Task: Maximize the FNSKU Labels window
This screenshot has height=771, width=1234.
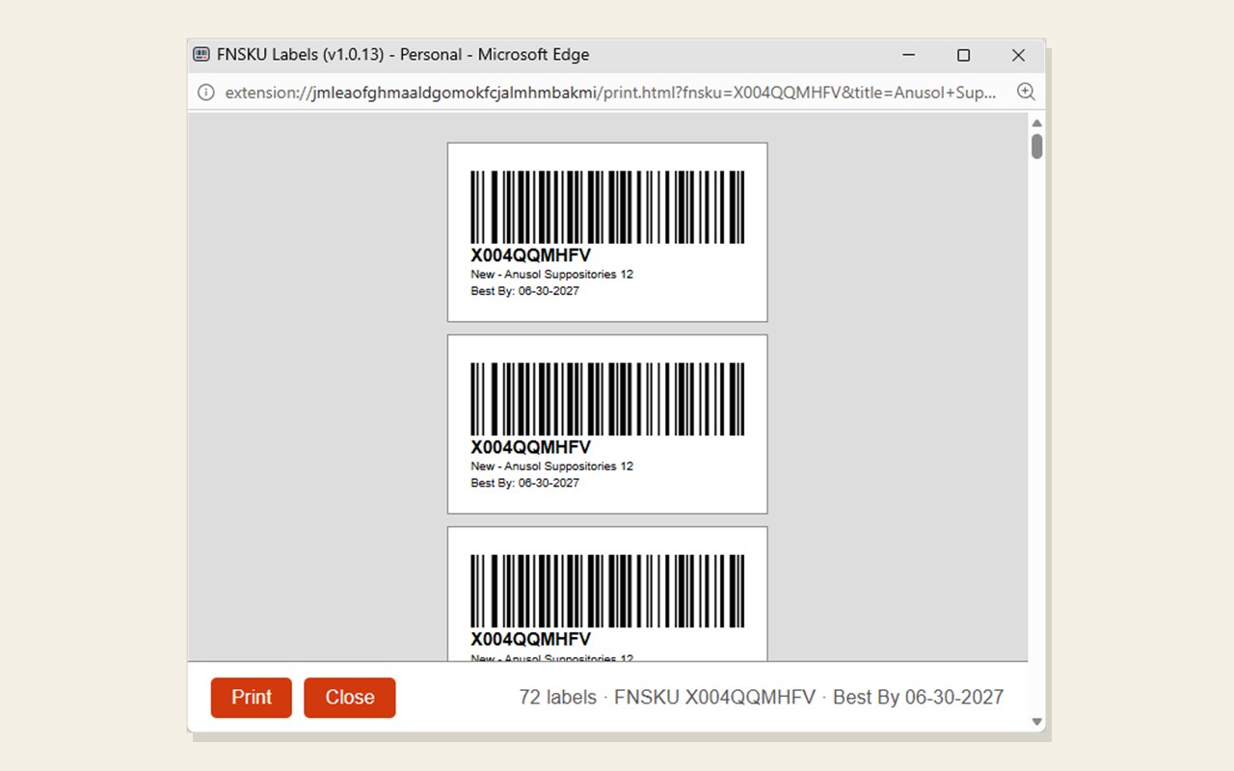Action: point(963,55)
